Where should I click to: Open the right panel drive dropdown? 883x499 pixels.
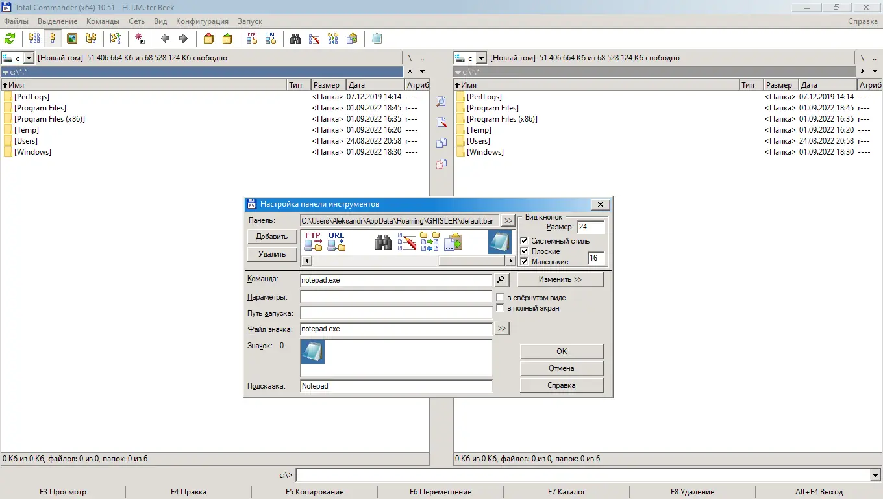click(x=481, y=58)
